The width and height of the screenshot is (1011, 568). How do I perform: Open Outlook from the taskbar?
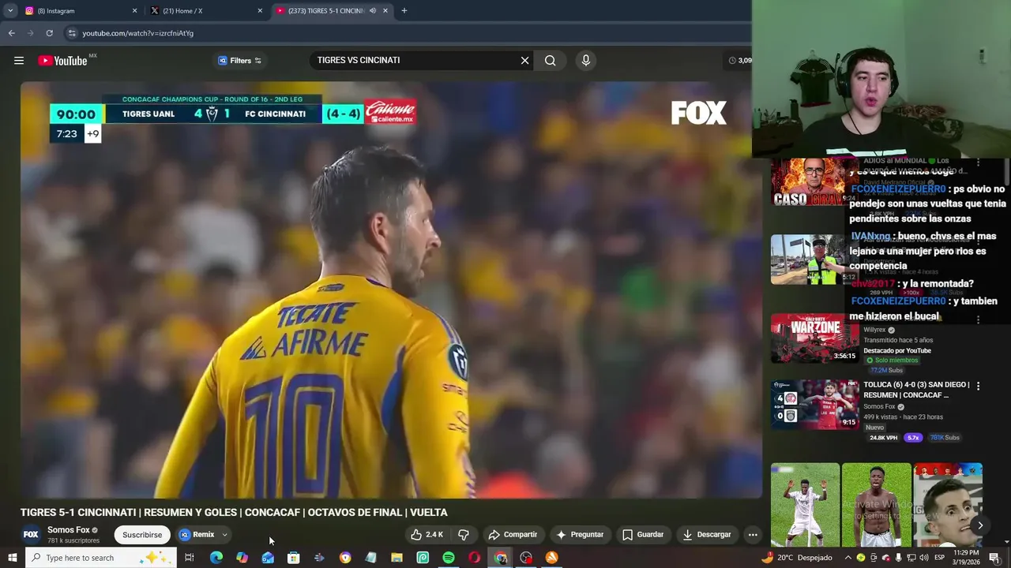tap(268, 558)
